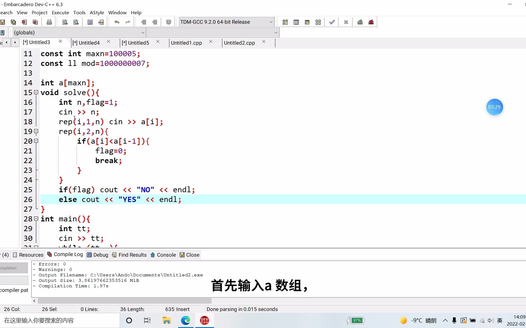Click the Windows taskbar search box
This screenshot has height=328, width=526.
point(58,320)
